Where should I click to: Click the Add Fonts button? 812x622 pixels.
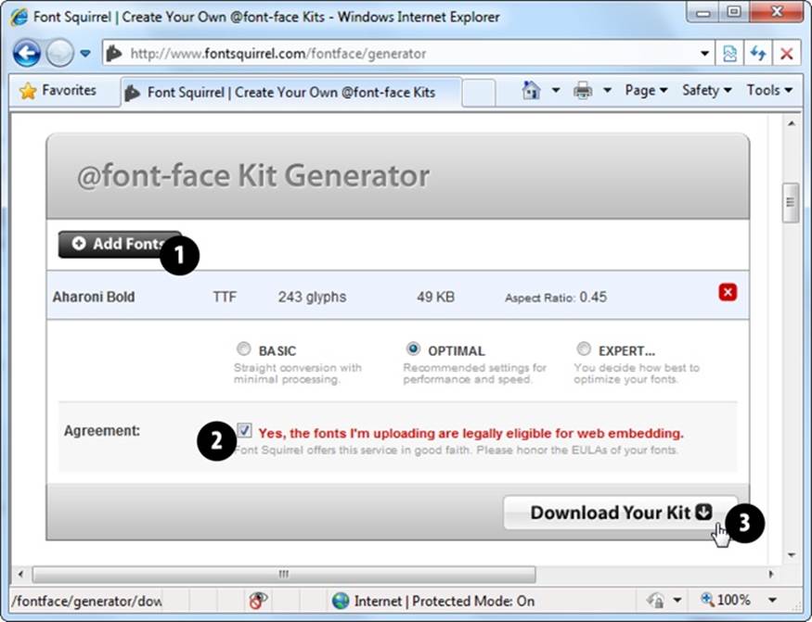[120, 244]
